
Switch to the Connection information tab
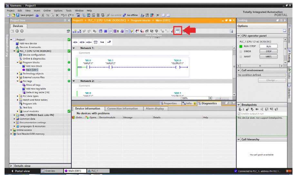coord(123,109)
